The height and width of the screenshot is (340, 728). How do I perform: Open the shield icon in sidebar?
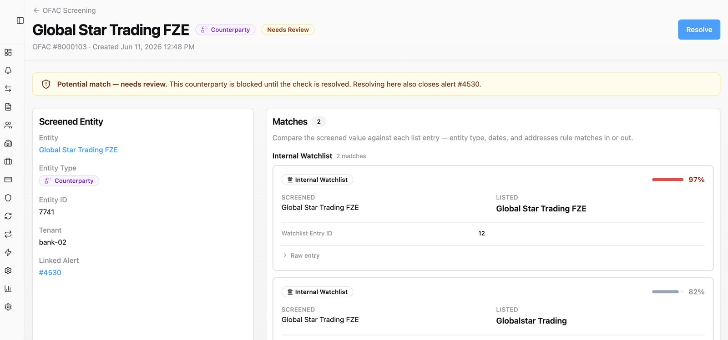click(8, 198)
